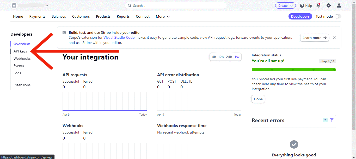Screen dimensions: 356x159
Task: Click the 'POST' error label
Action: [172, 82]
